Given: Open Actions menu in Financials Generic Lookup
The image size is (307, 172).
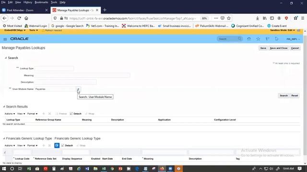Looking at the screenshot, I should 10,145.
